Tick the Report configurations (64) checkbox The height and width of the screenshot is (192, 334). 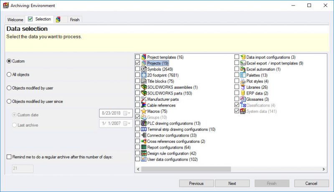pos(138,147)
